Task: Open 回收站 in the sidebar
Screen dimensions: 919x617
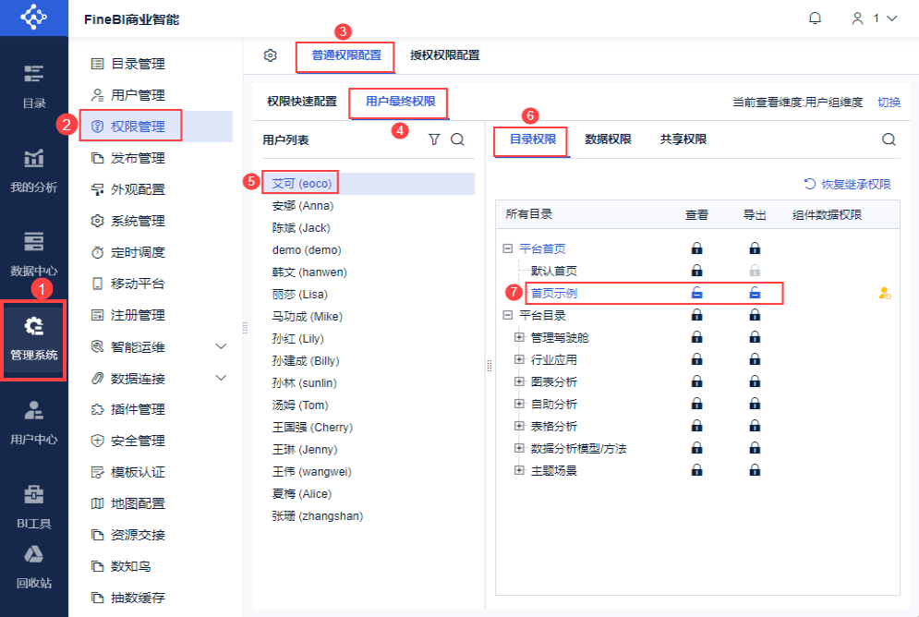Action: 34,566
